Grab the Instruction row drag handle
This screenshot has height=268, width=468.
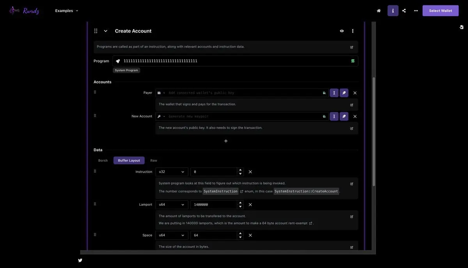click(95, 171)
